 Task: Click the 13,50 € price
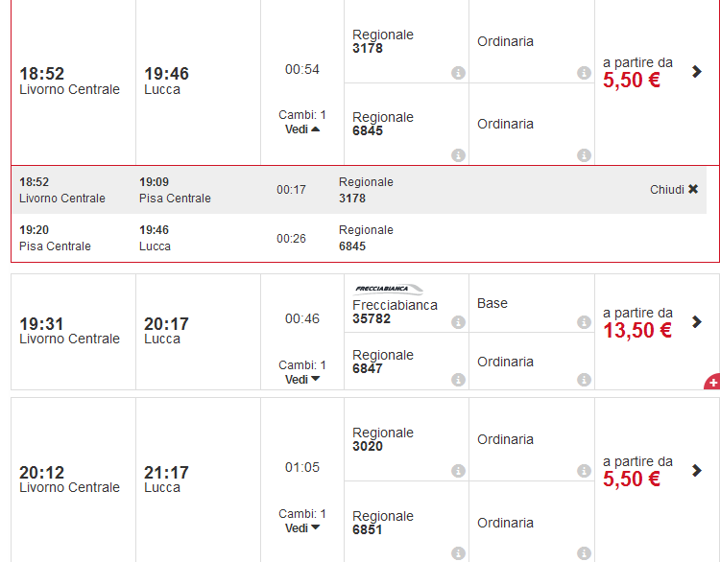(x=636, y=331)
